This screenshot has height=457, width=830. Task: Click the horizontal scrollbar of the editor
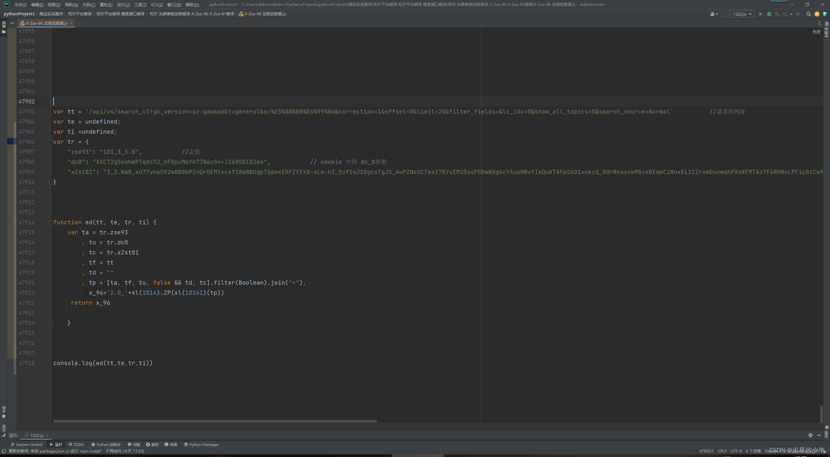[215, 421]
